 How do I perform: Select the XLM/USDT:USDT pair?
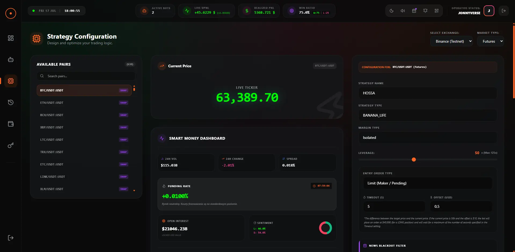tap(84, 189)
